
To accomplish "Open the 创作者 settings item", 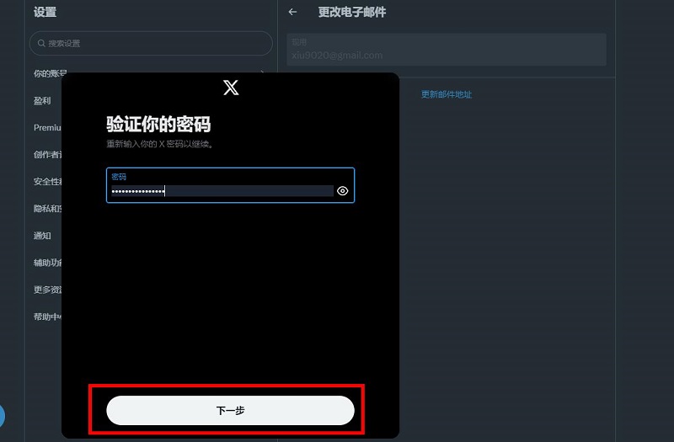I will coord(47,155).
